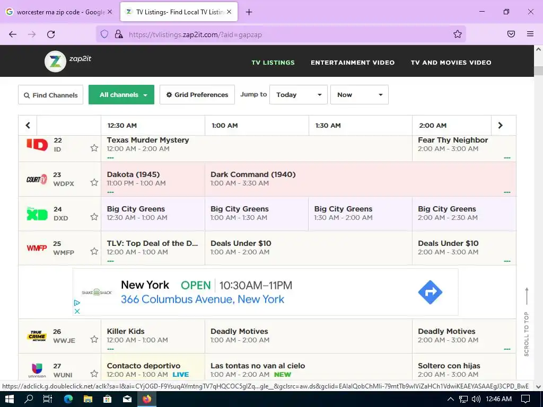Image resolution: width=543 pixels, height=407 pixels.
Task: Click the site security padlock icon
Action: [x=118, y=34]
